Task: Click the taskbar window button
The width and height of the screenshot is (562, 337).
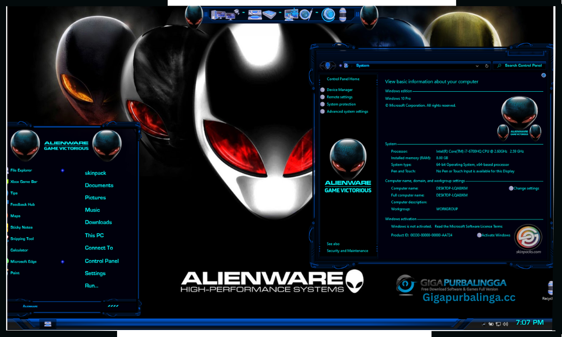Action: pos(48,323)
